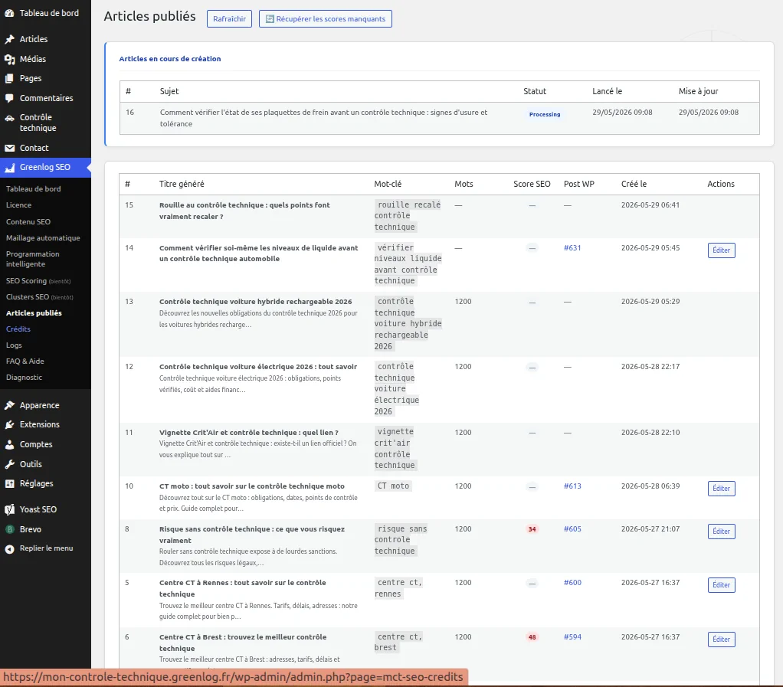Viewport: 783px width, 687px height.
Task: Click the Contact envelope icon
Action: pos(9,148)
